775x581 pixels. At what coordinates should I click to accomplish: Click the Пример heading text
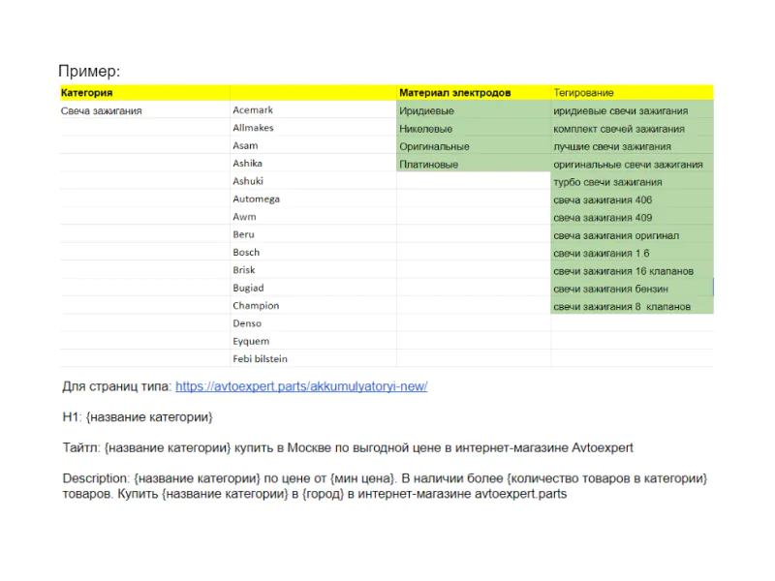89,71
